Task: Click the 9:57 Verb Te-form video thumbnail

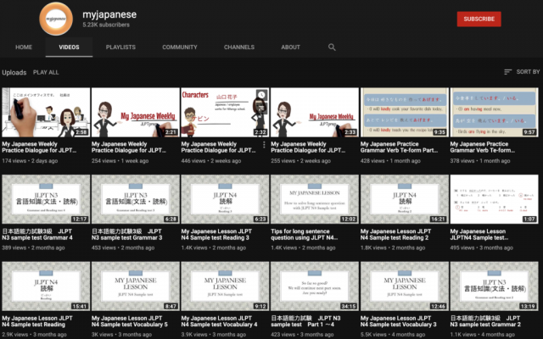Action: (495, 112)
